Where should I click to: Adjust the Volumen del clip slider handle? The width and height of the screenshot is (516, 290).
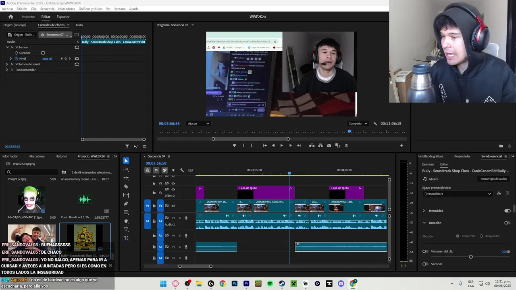tap(470, 257)
